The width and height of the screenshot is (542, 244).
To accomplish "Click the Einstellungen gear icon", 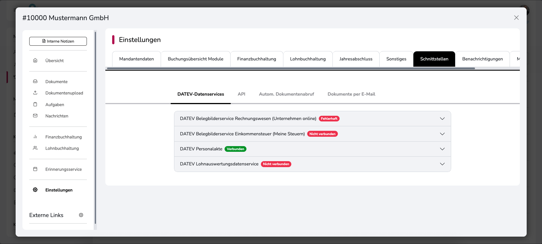I will point(35,190).
